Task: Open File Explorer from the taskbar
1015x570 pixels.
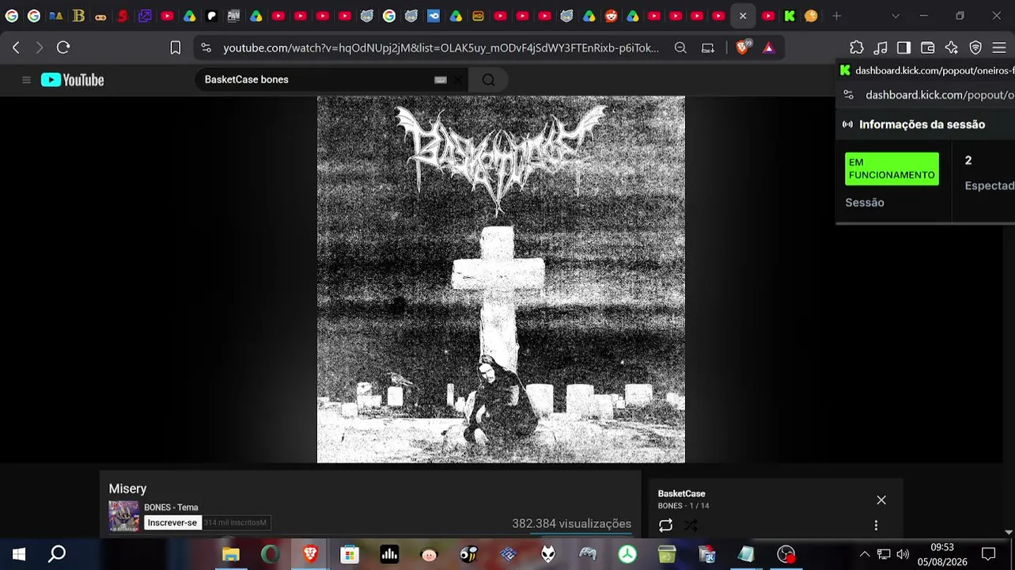Action: click(231, 554)
